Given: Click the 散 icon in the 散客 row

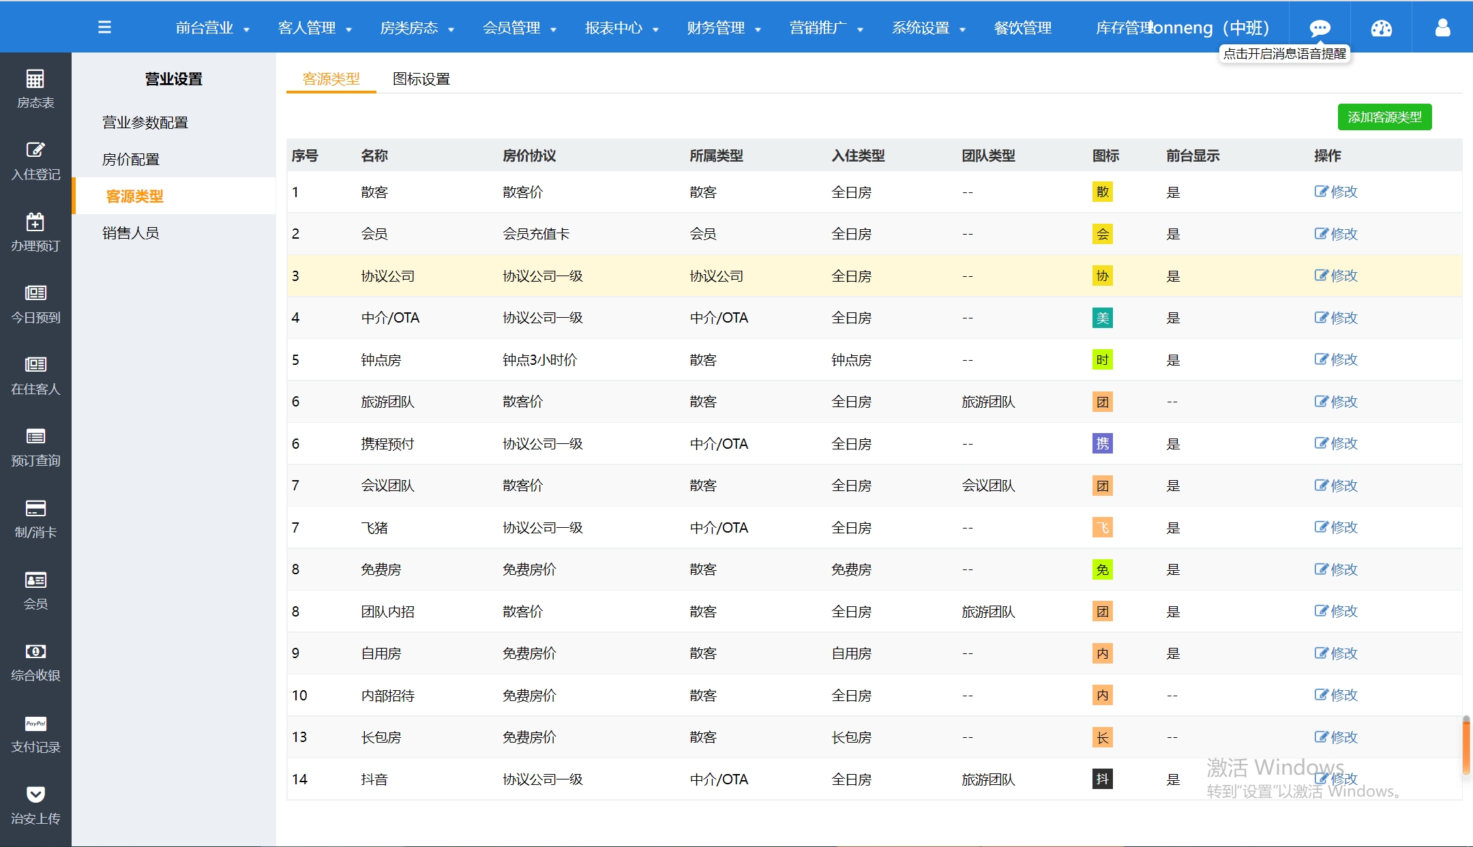Looking at the screenshot, I should [x=1102, y=192].
